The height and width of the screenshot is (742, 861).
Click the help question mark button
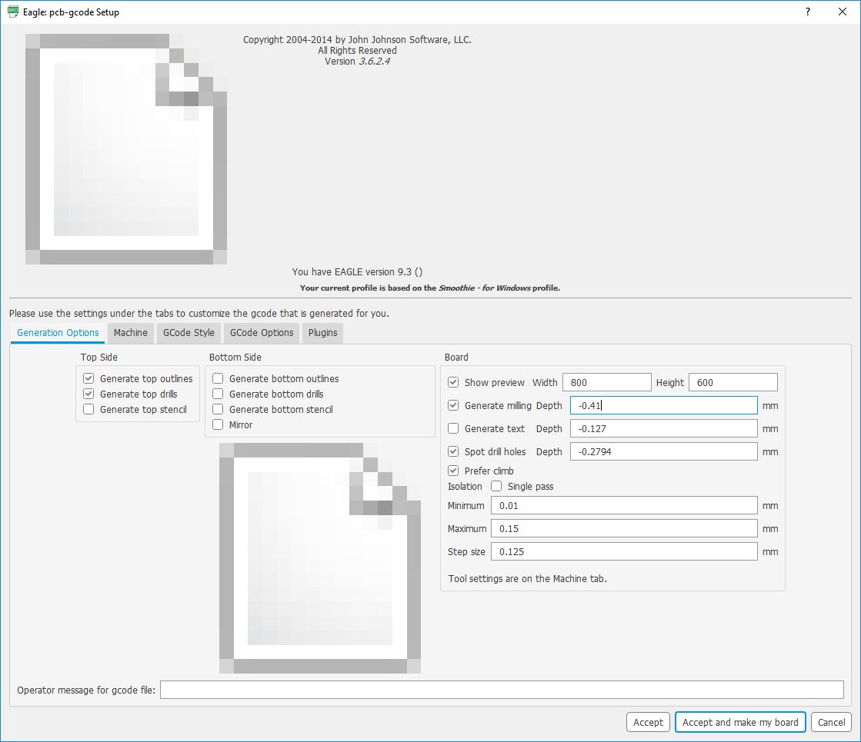click(x=808, y=12)
